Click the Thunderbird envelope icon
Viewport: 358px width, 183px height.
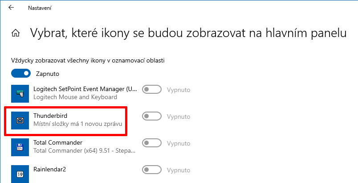coord(19,120)
